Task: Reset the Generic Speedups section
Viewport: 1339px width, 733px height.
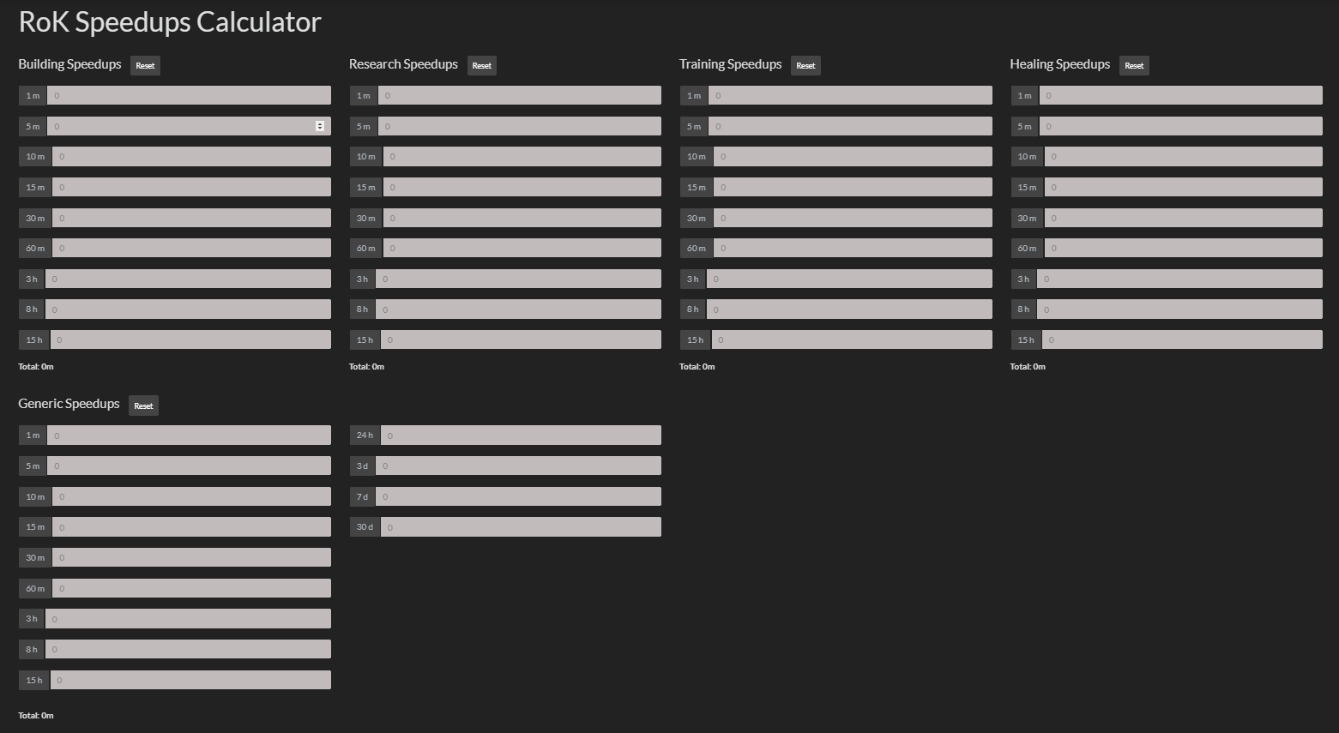Action: 143,406
